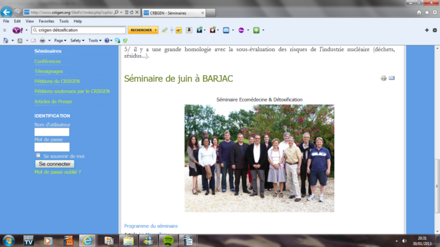Click the highlighter pen icon in the Yahoo toolbar
Image resolution: width=440 pixels, height=247 pixels.
coord(164,30)
